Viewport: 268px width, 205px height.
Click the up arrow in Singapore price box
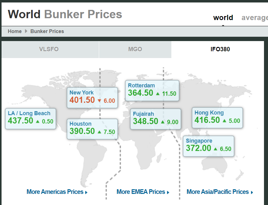[216, 149]
